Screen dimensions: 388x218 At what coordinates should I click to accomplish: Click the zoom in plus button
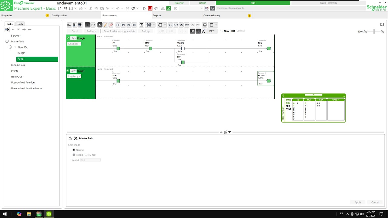pyautogui.click(x=383, y=31)
